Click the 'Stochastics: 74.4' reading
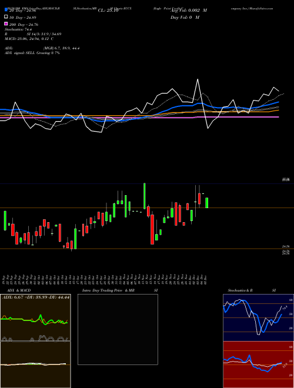The image size is (294, 388). point(18,29)
